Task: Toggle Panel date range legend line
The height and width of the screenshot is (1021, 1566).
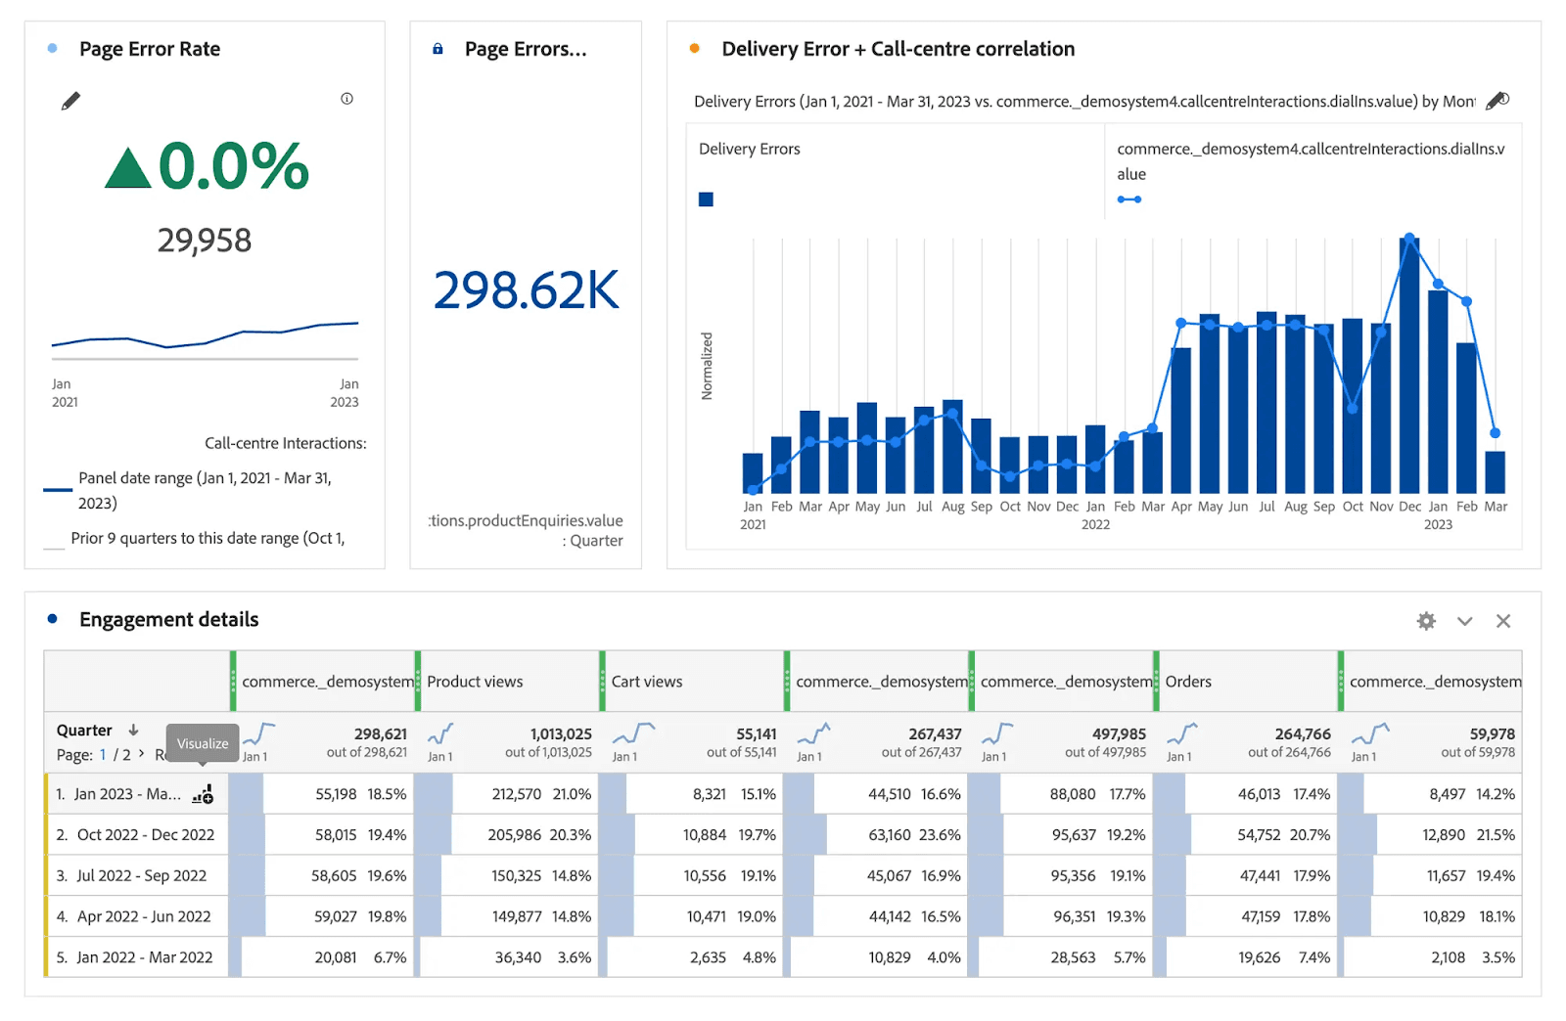Action: (x=58, y=489)
